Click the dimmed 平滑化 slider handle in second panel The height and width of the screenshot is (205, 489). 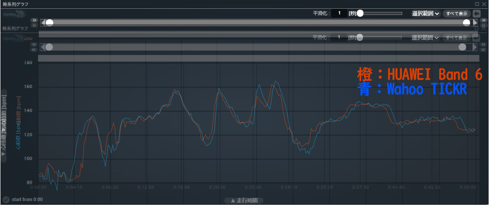[x=359, y=37]
